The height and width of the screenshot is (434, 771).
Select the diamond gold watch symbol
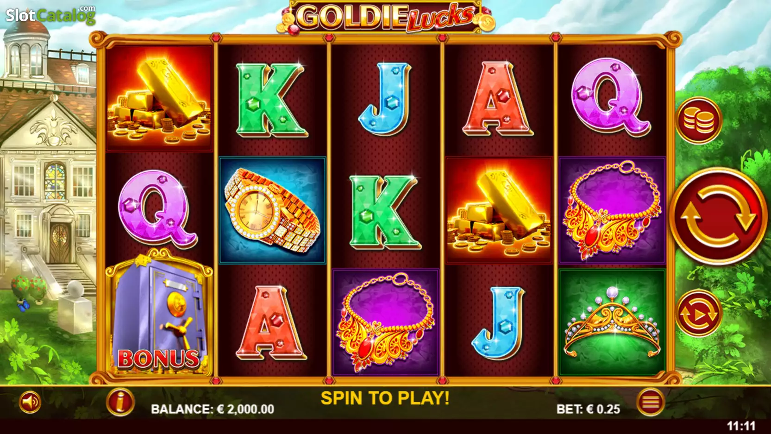[272, 211]
